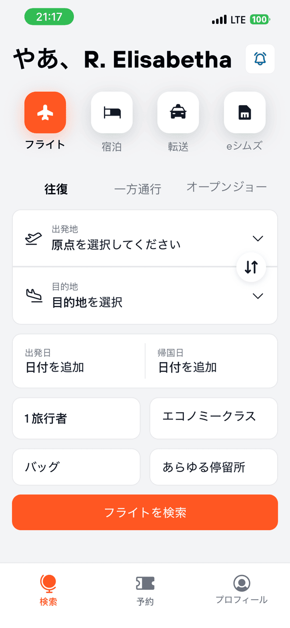Open the notification bell
290x628 pixels.
tap(260, 59)
